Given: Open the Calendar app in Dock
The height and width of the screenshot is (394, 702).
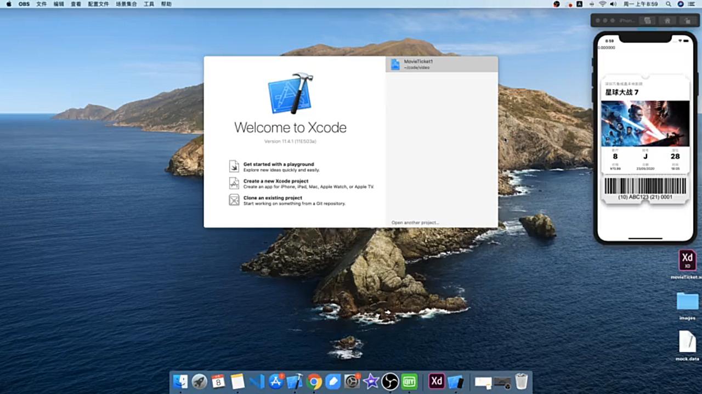Looking at the screenshot, I should [x=218, y=381].
